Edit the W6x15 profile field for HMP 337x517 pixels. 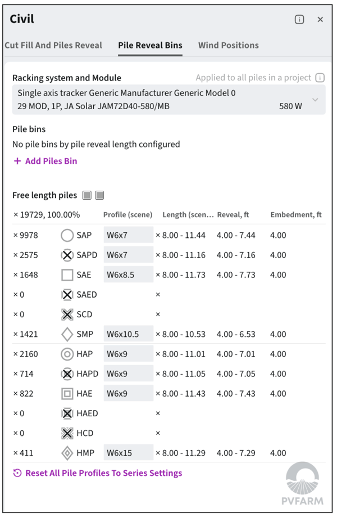[x=129, y=453]
